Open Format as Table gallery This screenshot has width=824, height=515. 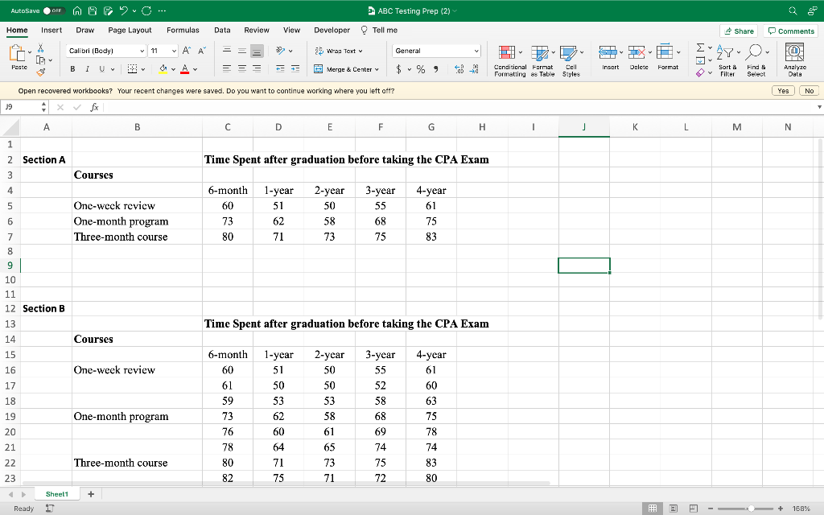pos(542,60)
